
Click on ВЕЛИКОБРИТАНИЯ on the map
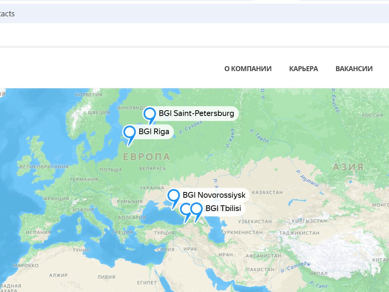point(44,167)
